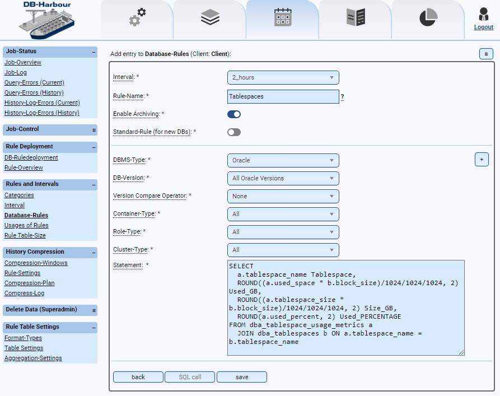Screen dimensions: 500x396
Task: Click the save button
Action: pyautogui.click(x=241, y=376)
